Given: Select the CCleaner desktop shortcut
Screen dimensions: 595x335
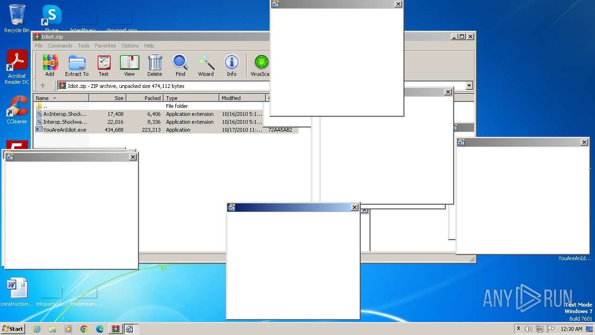Looking at the screenshot, I should pos(17,110).
